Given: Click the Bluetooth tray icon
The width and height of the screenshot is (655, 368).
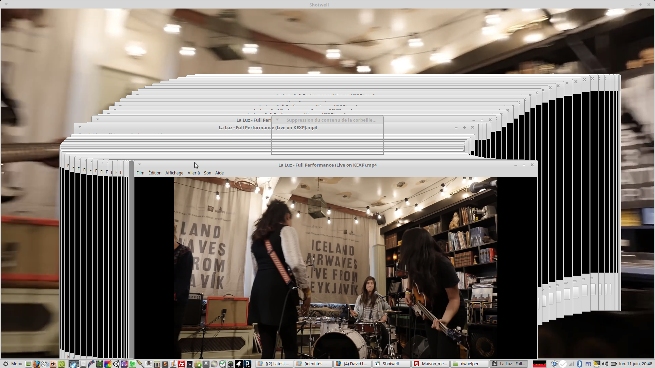Looking at the screenshot, I should 579,364.
